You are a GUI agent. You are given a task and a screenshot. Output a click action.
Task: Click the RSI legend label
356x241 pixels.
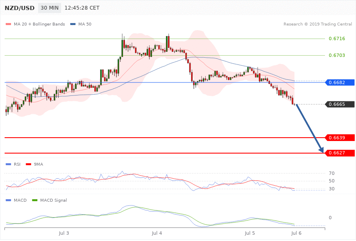[x=17, y=164]
